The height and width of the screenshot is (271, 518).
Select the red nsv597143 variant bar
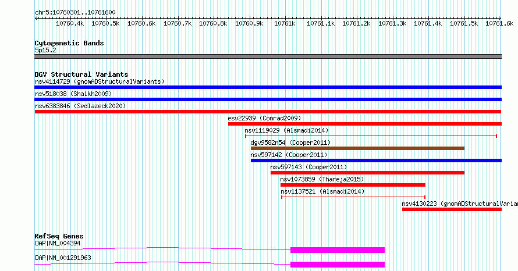(367, 173)
